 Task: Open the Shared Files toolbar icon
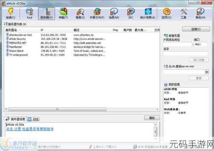(97, 11)
